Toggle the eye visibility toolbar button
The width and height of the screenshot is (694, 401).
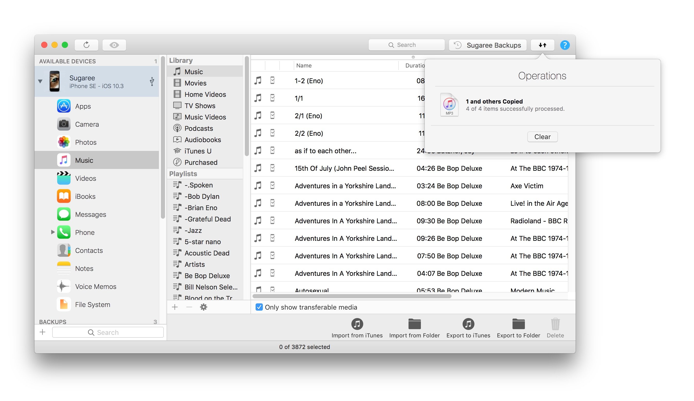click(114, 45)
